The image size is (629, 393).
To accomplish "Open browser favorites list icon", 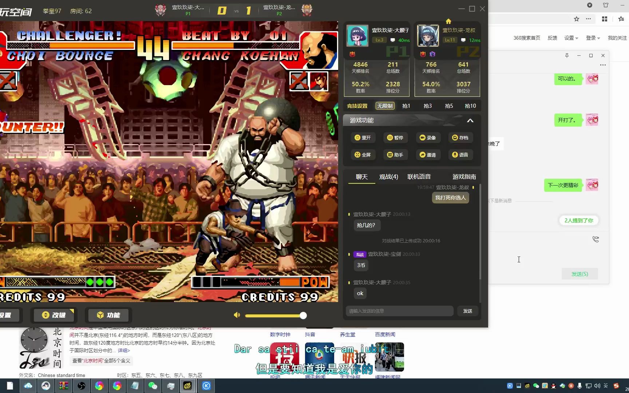I will point(621,19).
